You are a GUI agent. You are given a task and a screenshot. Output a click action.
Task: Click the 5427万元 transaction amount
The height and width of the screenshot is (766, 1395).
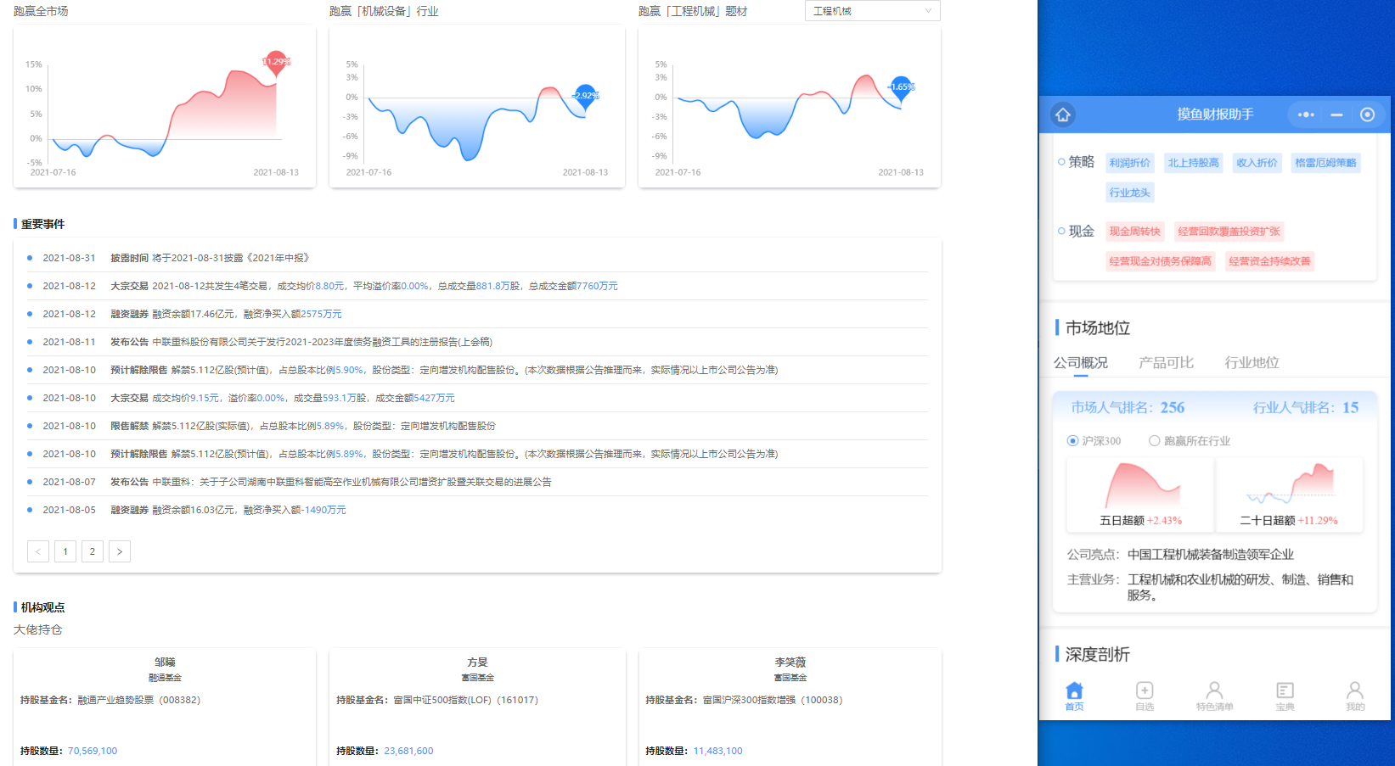point(434,398)
